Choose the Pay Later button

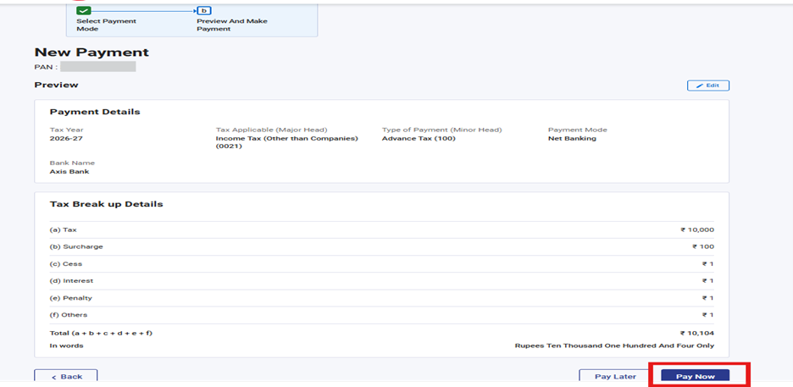(615, 376)
